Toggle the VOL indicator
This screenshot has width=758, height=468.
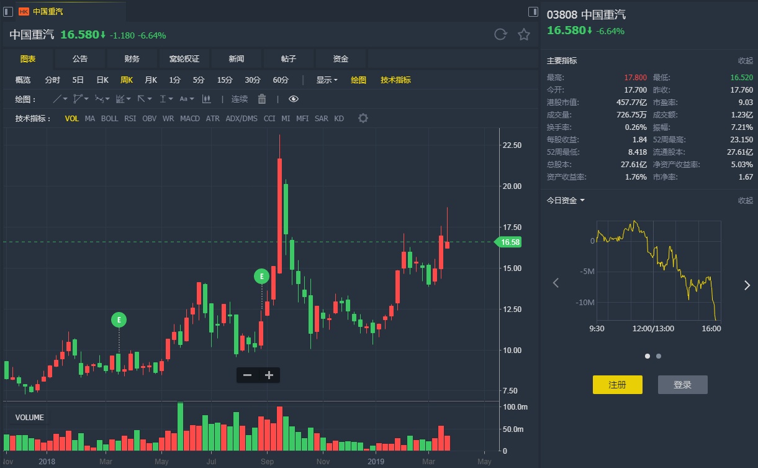click(72, 118)
